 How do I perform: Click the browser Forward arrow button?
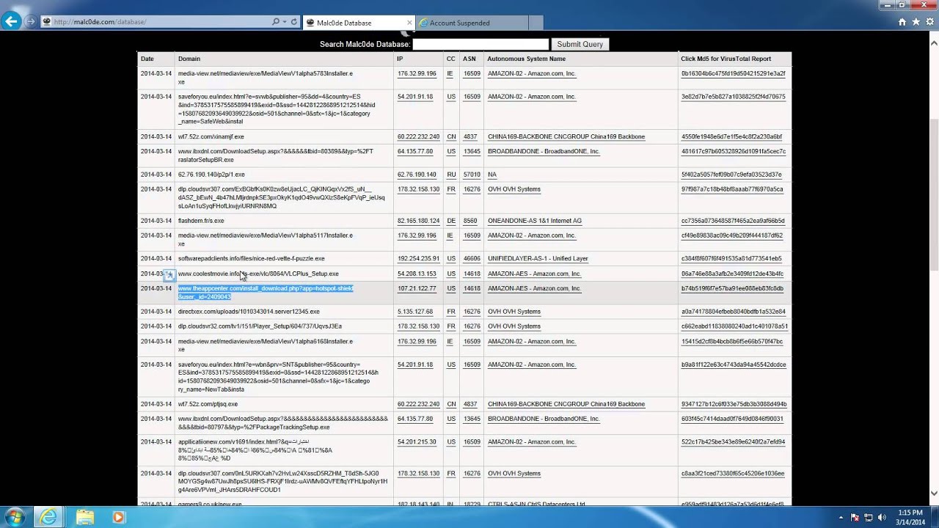(31, 22)
